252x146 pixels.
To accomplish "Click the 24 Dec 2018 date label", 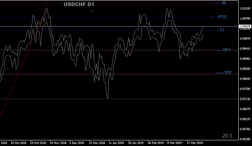I will [x=97, y=143].
